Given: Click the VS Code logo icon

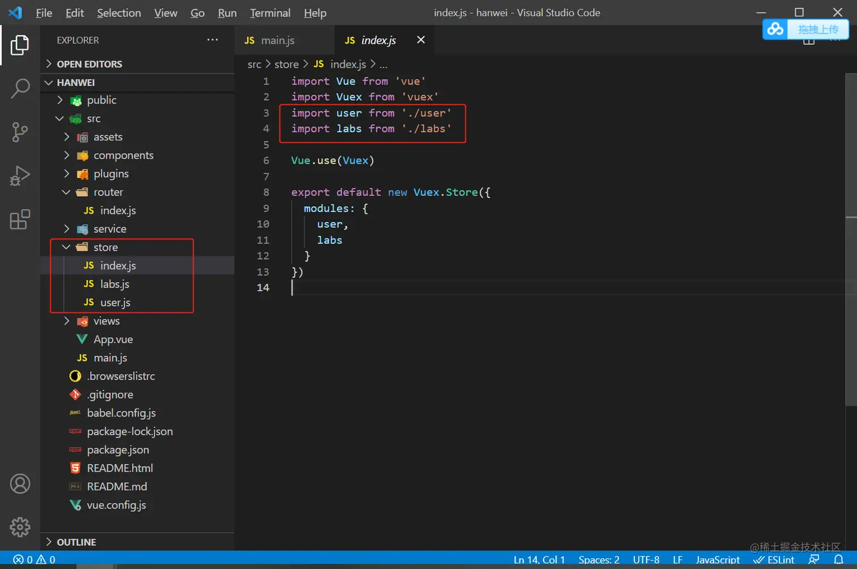Looking at the screenshot, I should 15,12.
